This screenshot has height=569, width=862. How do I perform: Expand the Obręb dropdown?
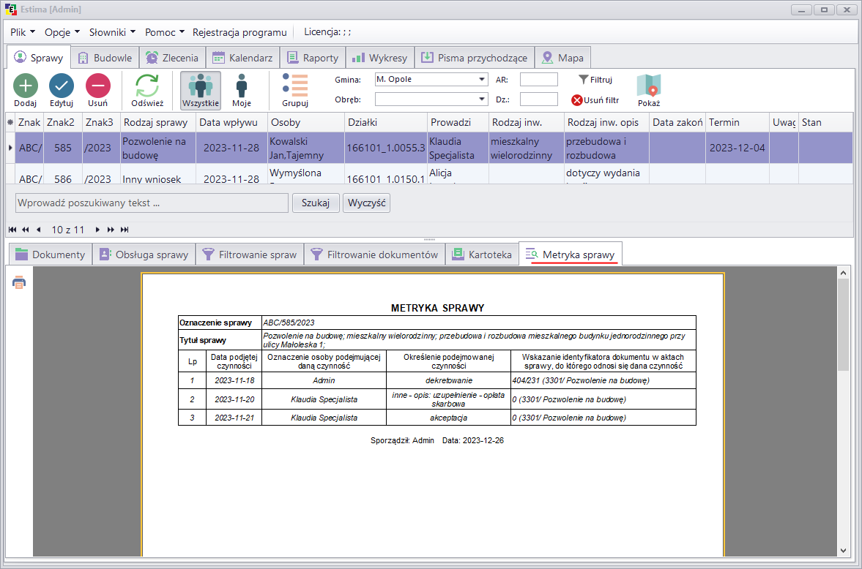click(x=482, y=99)
